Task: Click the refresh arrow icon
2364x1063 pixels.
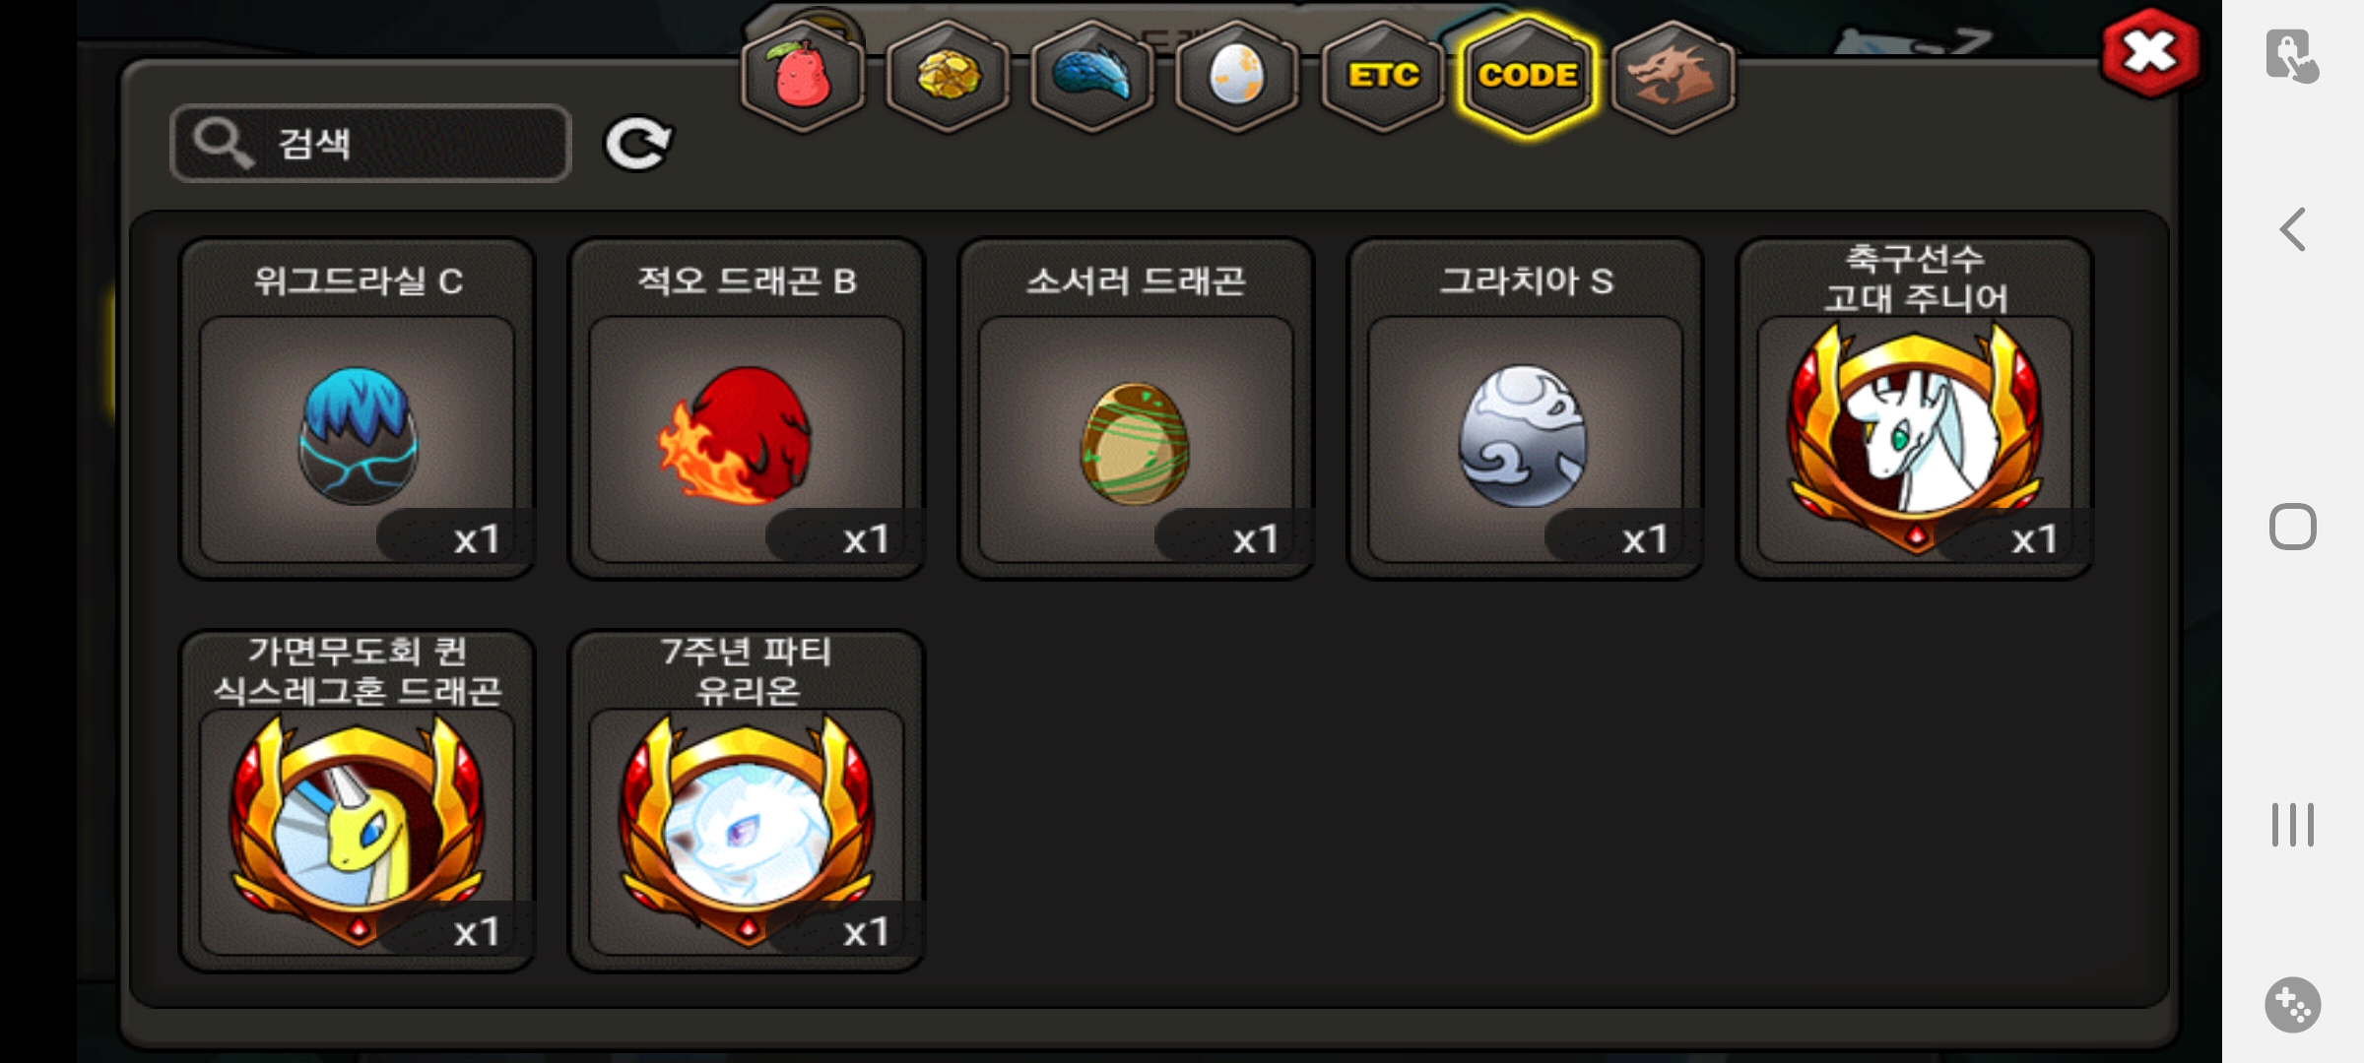Action: click(x=638, y=144)
